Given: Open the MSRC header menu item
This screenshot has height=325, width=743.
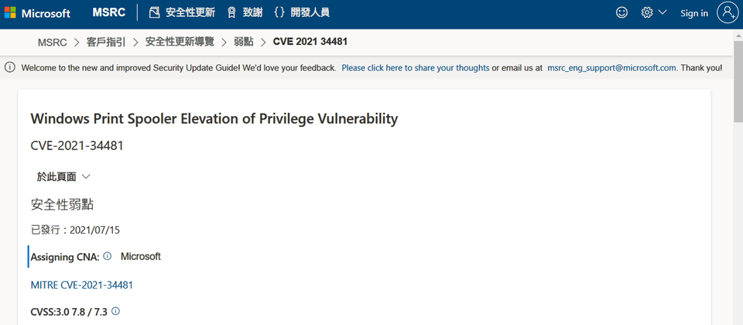Looking at the screenshot, I should pos(109,13).
